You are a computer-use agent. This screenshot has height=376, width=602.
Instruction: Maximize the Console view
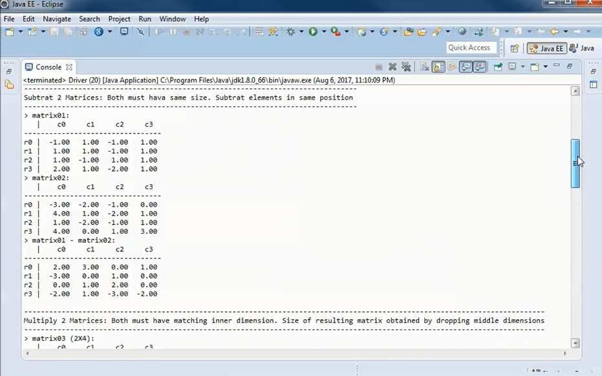coord(570,66)
